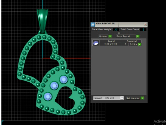Screen dimensions: 167x125
Task: Click the Gem Reporter title bar icon
Action: click(x=93, y=25)
